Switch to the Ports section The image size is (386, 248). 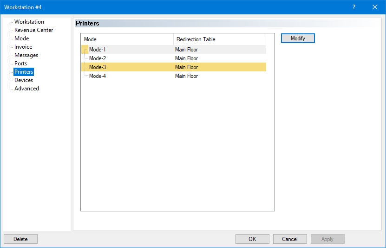click(20, 64)
